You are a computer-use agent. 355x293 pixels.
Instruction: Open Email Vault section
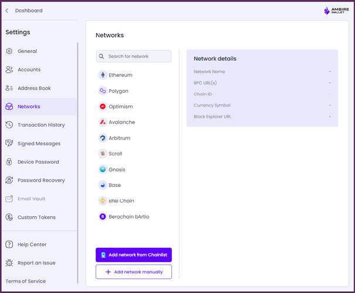coord(39,199)
